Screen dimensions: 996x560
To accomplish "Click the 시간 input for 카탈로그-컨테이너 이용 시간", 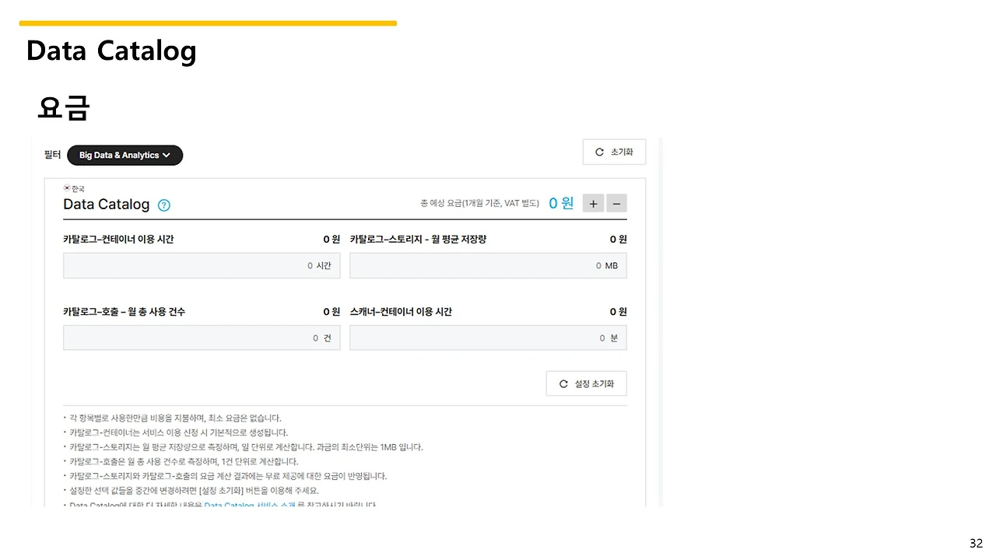I will click(202, 265).
